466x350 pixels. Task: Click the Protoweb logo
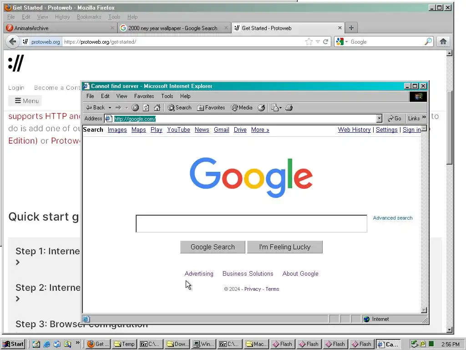16,63
